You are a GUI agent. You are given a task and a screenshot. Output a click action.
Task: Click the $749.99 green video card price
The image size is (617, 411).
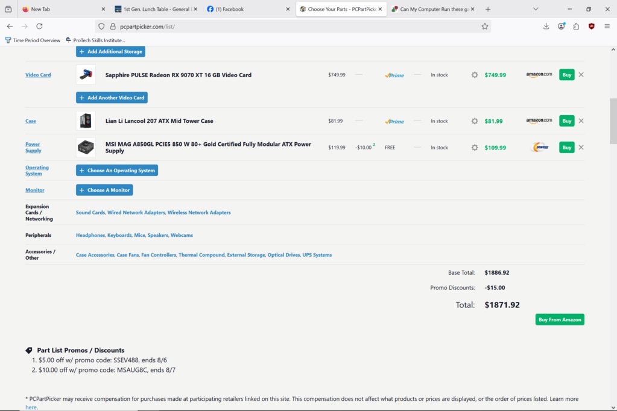(495, 75)
